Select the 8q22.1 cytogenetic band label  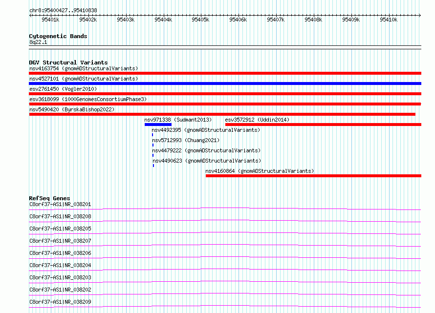[38, 42]
